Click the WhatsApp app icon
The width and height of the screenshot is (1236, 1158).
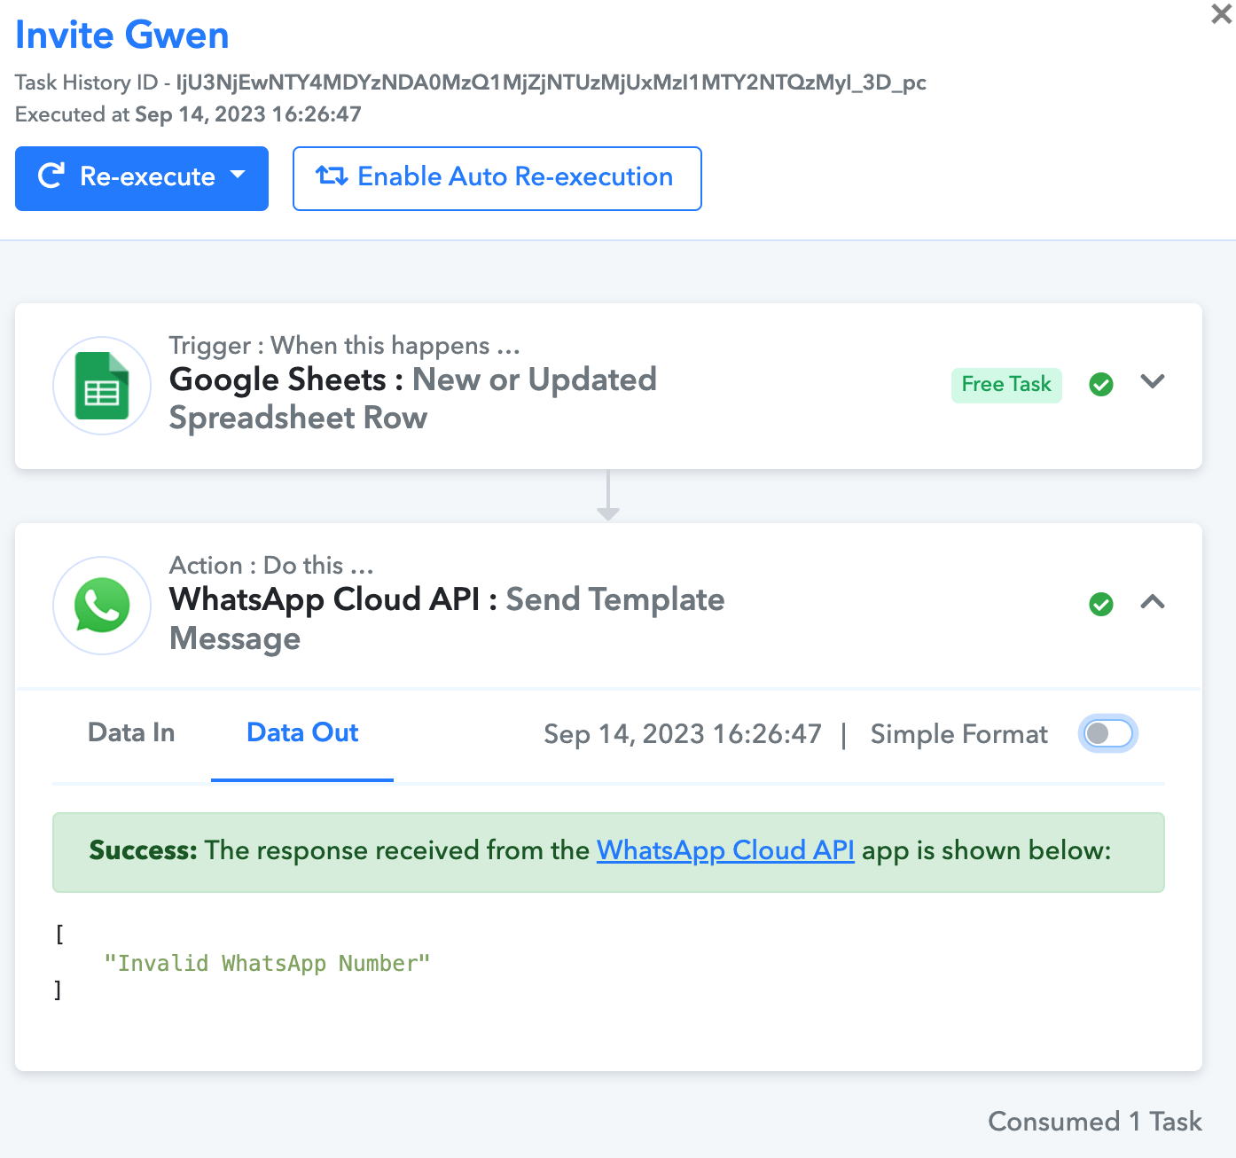102,606
